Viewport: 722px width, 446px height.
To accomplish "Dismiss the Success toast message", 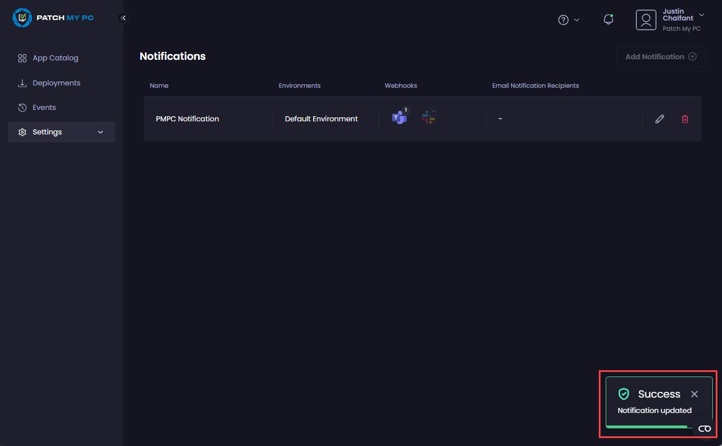I will pos(694,394).
